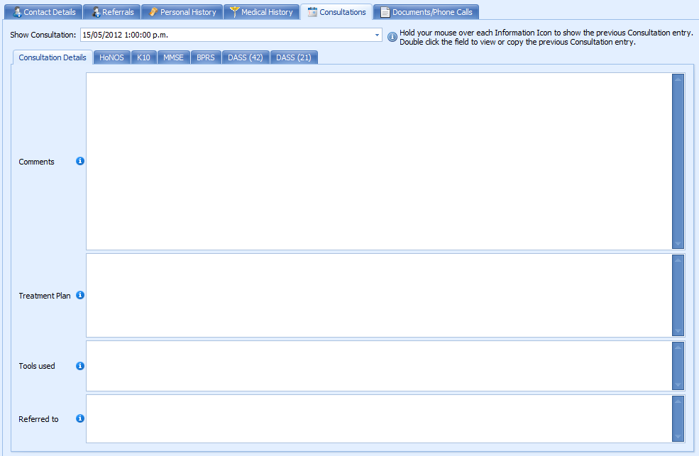The width and height of the screenshot is (699, 456).
Task: Click the Tools used scroll-up arrow
Action: [678, 347]
